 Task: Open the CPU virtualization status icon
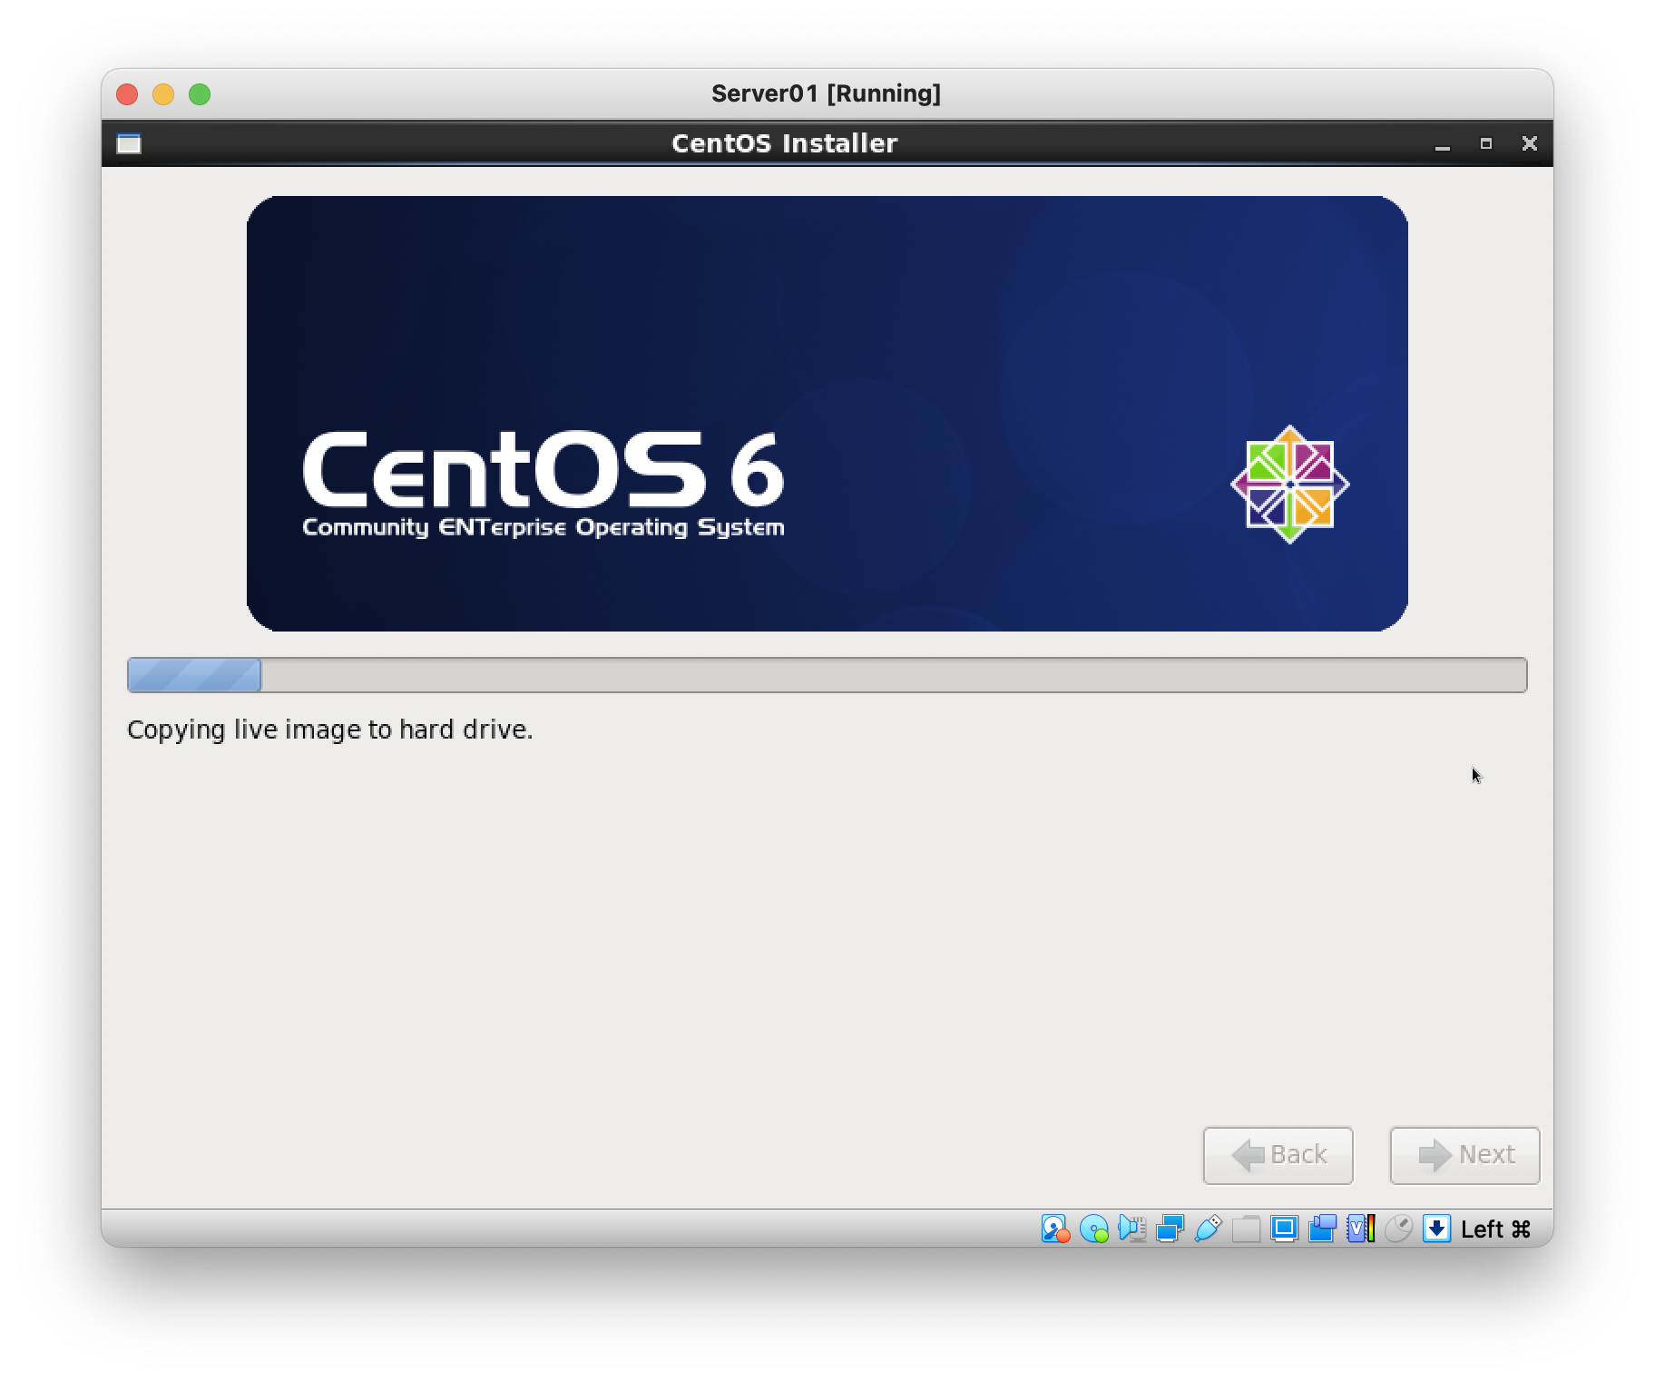pos(1361,1229)
